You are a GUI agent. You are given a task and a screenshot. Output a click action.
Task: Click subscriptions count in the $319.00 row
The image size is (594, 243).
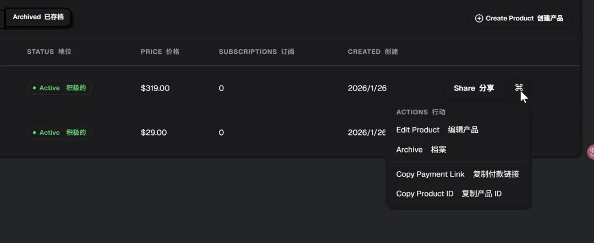click(221, 88)
